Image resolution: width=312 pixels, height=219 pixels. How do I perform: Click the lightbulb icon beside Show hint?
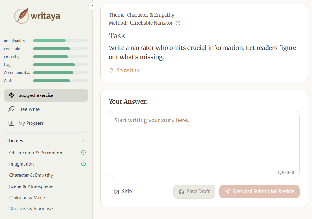pos(111,70)
